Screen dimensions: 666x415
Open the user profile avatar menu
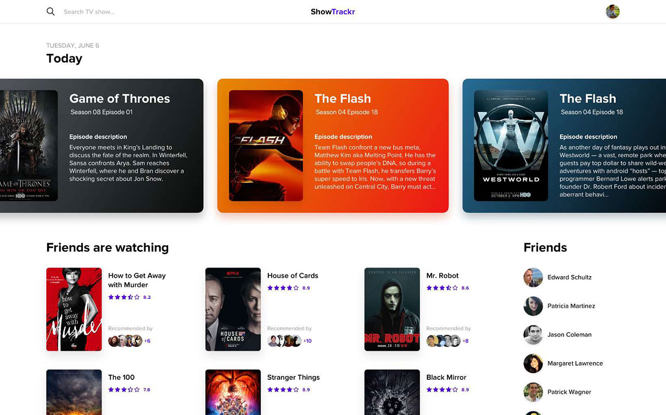point(612,11)
